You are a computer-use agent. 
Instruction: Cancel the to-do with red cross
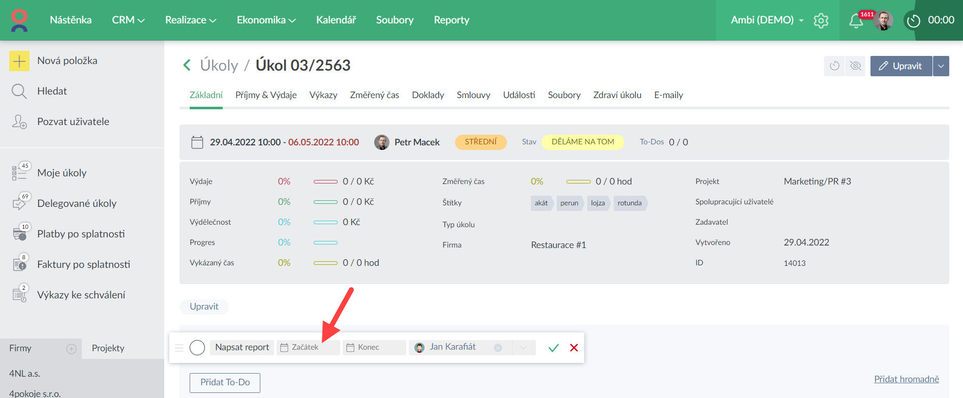(x=574, y=348)
